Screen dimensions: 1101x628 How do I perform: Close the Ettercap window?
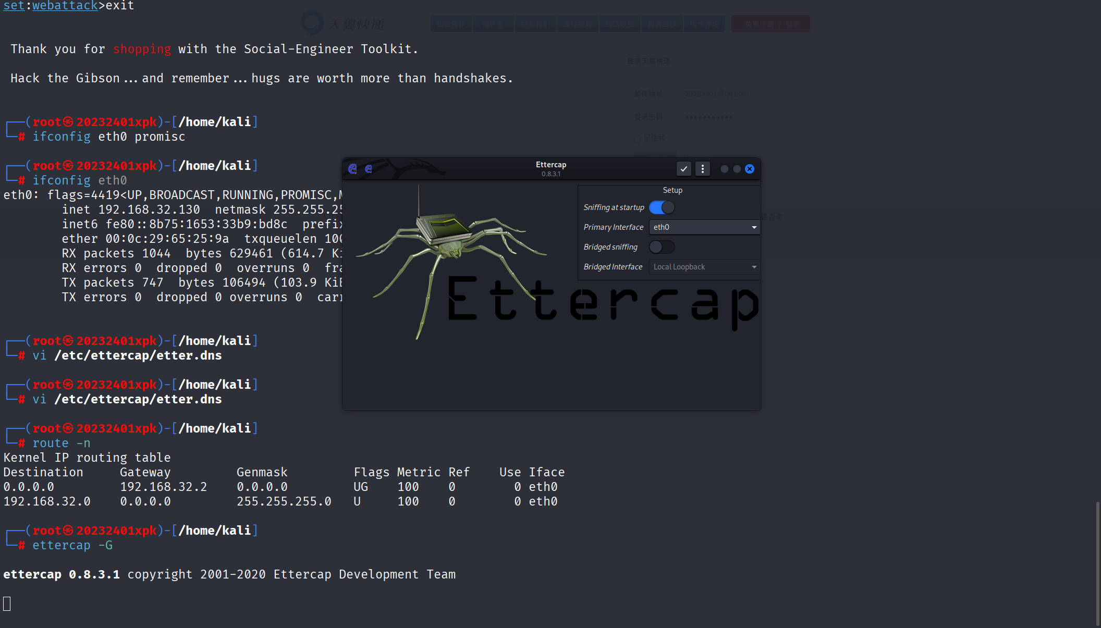(749, 169)
